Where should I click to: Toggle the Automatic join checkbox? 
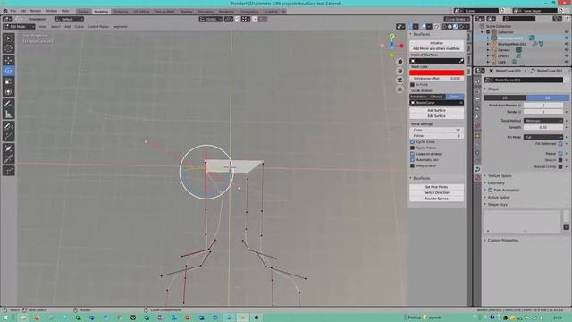coord(413,160)
